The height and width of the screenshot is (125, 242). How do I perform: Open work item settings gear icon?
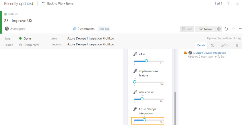[x=219, y=29]
